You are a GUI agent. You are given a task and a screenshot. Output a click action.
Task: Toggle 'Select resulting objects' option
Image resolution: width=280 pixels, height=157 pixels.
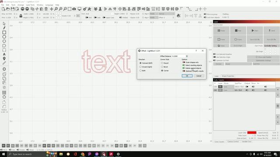point(184,65)
